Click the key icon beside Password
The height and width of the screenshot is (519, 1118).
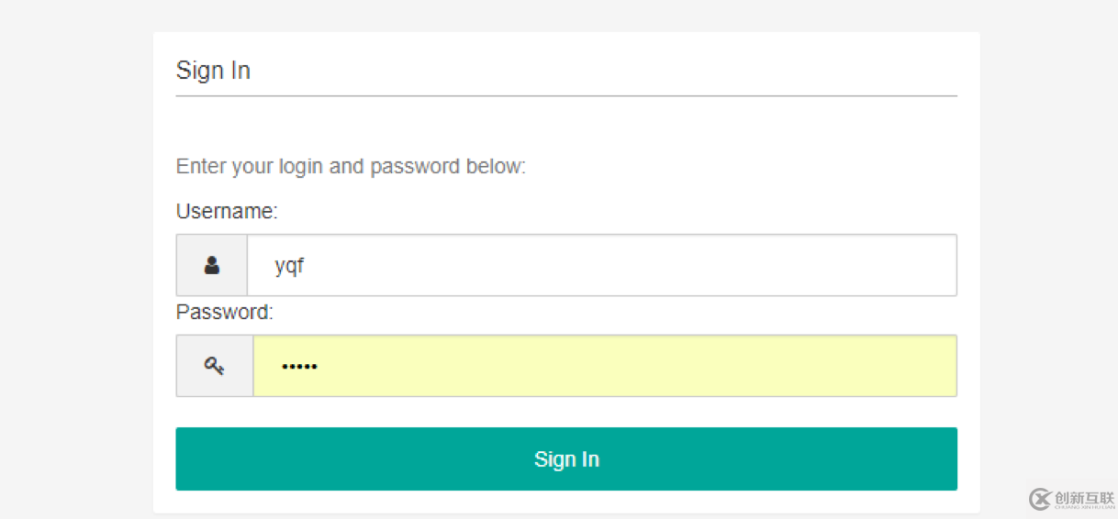tap(215, 366)
